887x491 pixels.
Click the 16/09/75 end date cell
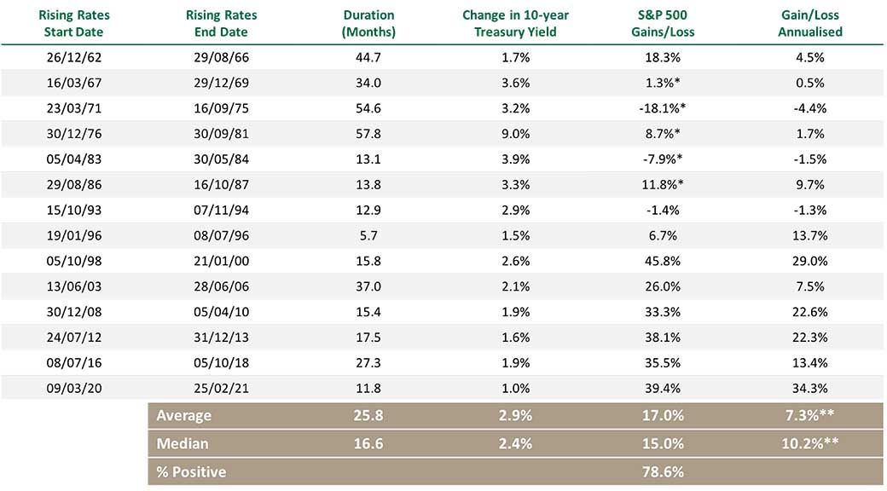click(221, 108)
